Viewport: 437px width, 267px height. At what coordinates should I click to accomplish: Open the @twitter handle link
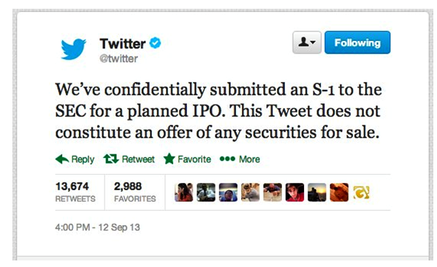click(118, 59)
